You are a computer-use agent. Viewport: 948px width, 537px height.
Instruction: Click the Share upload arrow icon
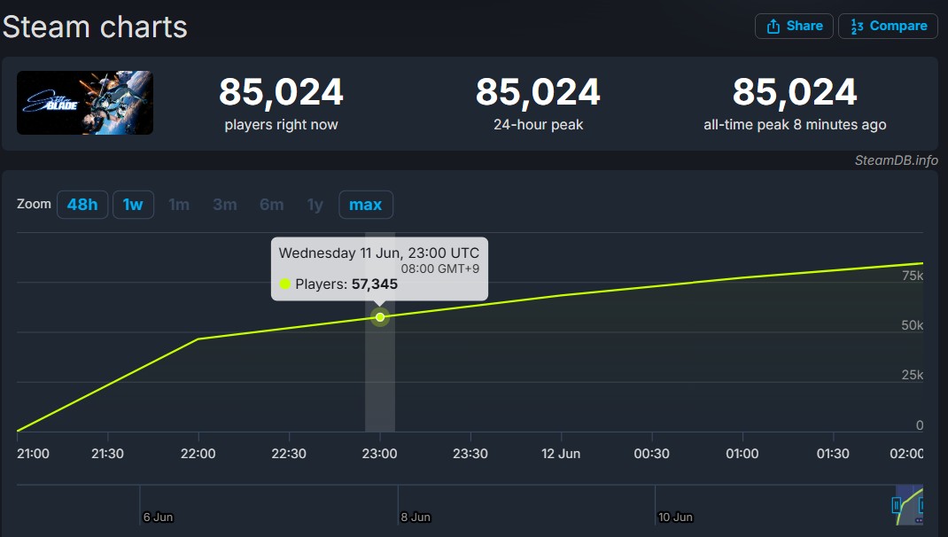click(x=773, y=26)
